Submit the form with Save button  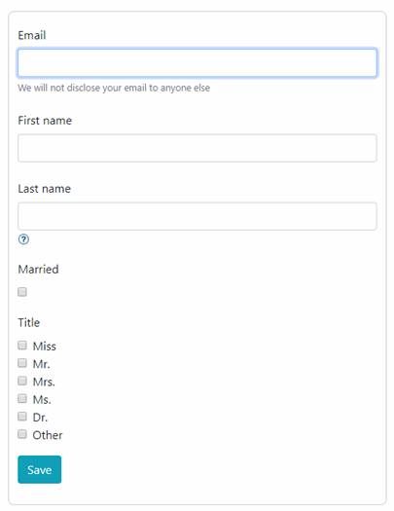(39, 469)
